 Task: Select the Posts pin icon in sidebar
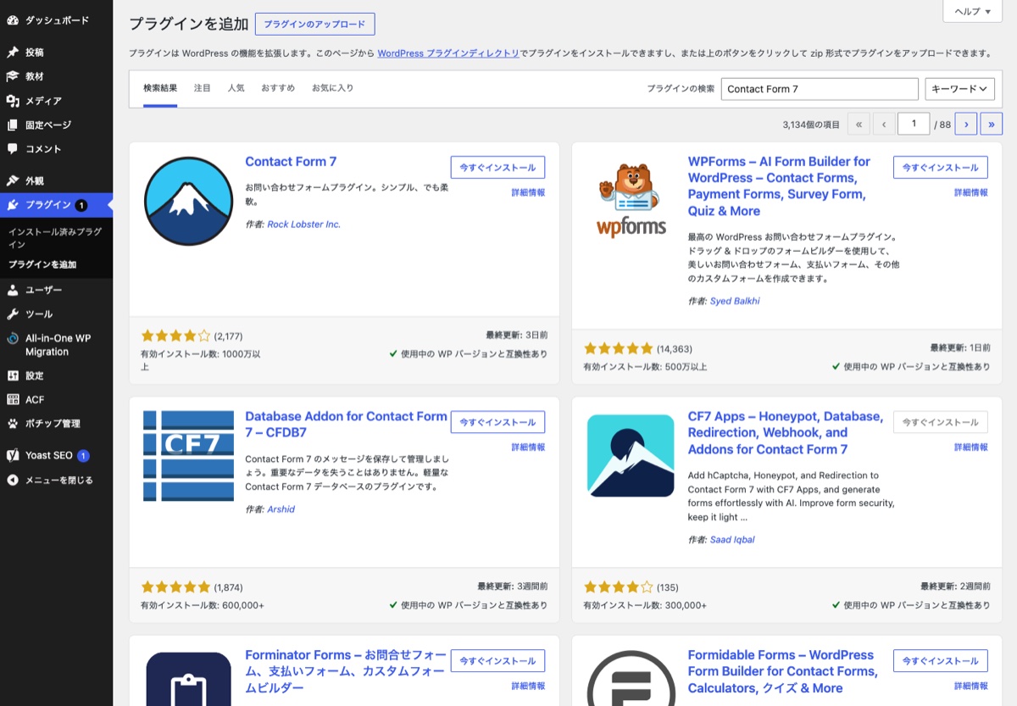point(13,52)
